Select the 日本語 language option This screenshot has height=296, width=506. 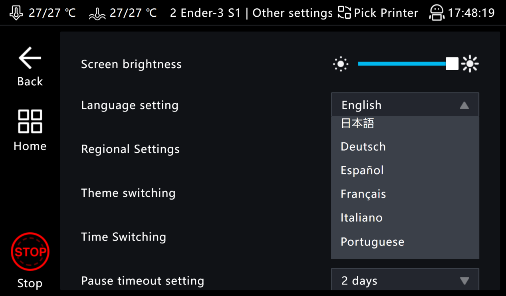pyautogui.click(x=357, y=123)
